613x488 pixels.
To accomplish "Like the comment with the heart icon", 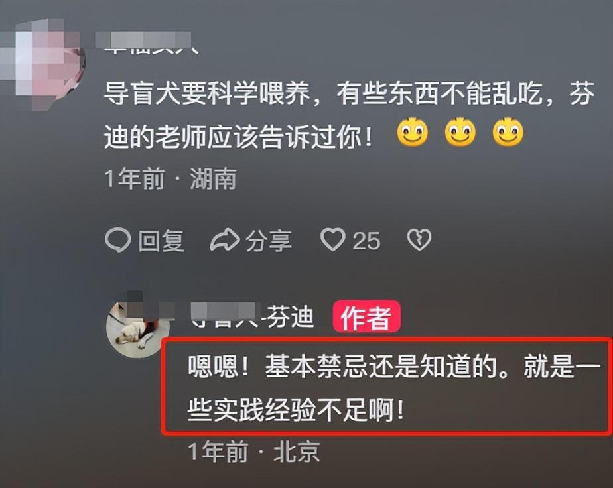I will tap(332, 239).
